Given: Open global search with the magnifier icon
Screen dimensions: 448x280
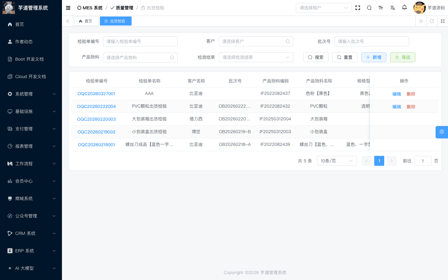Looking at the screenshot, I should click(x=369, y=7).
